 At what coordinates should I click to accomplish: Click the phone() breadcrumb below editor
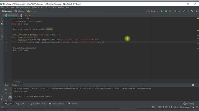point(17,81)
